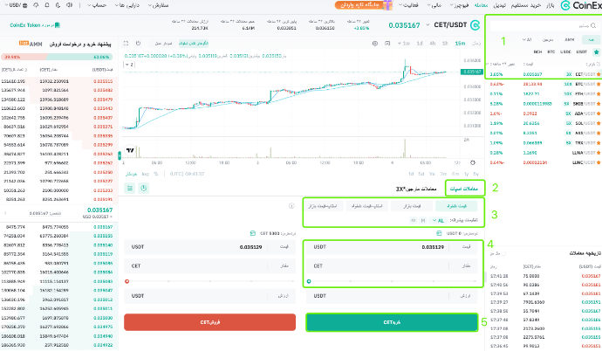Toggle the star for BTC/USDT row
This screenshot has width=602, height=351.
(x=599, y=84)
